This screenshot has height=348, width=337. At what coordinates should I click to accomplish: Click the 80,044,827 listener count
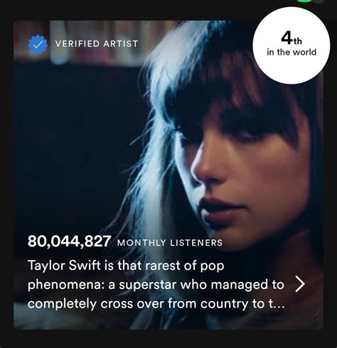point(69,241)
